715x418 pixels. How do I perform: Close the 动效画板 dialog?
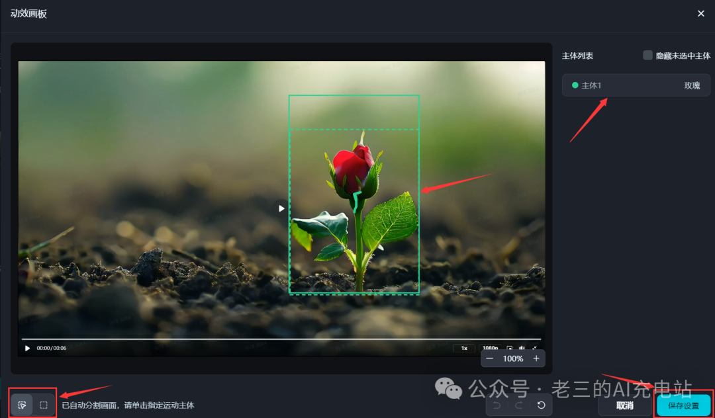(701, 14)
